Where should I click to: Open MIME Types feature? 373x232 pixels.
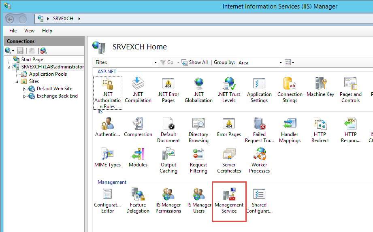(107, 158)
